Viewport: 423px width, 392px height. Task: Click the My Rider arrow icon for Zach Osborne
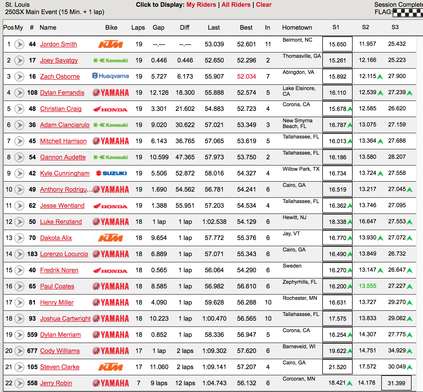click(19, 77)
